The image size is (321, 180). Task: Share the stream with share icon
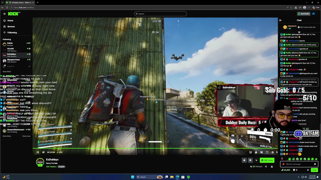[x=266, y=166]
